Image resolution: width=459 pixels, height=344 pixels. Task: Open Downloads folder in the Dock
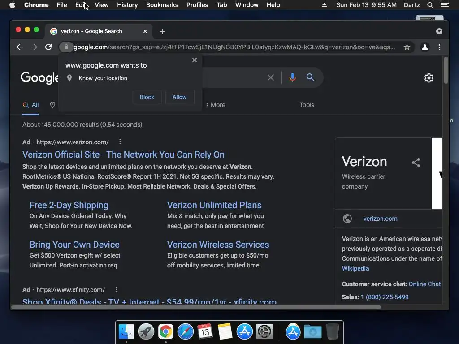pyautogui.click(x=312, y=332)
